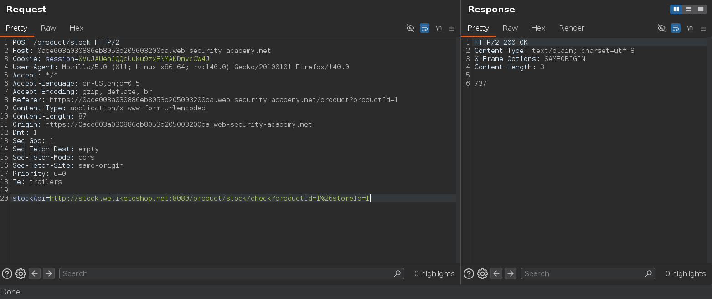The height and width of the screenshot is (299, 712).
Task: Select top-bottom stacked layout view icon
Action: (x=688, y=9)
